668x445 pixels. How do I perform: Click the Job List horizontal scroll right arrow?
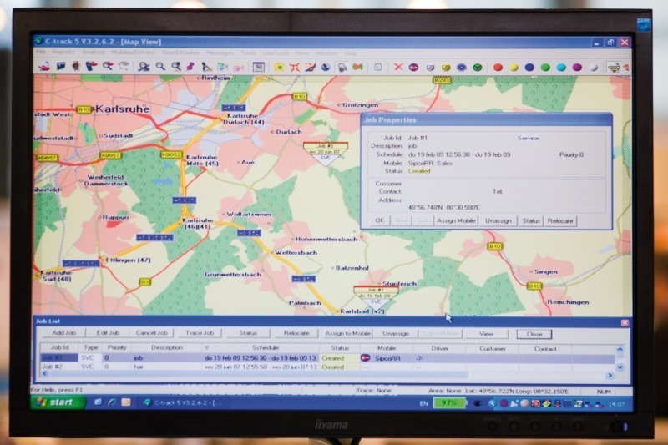click(610, 375)
